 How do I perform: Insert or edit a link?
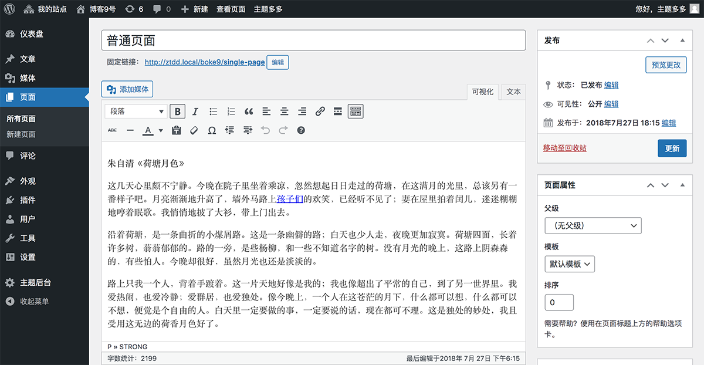[320, 111]
